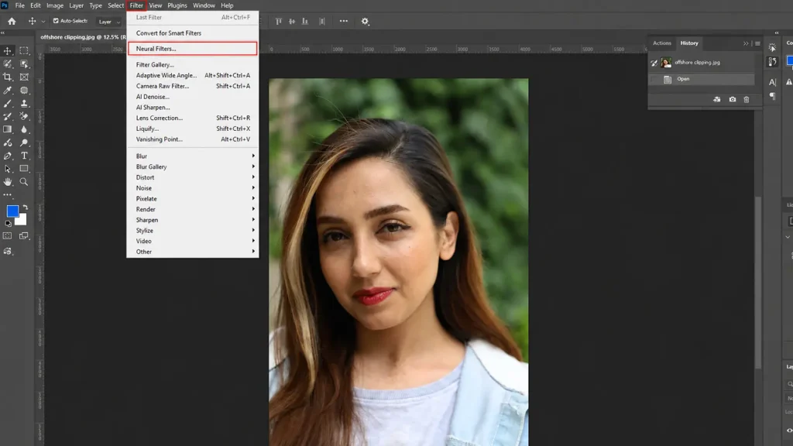Select the Liquify menu entry
The width and height of the screenshot is (793, 446).
click(x=193, y=129)
